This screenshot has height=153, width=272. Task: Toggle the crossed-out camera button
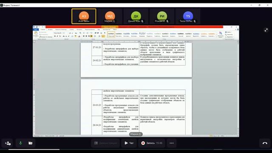(x=30, y=143)
